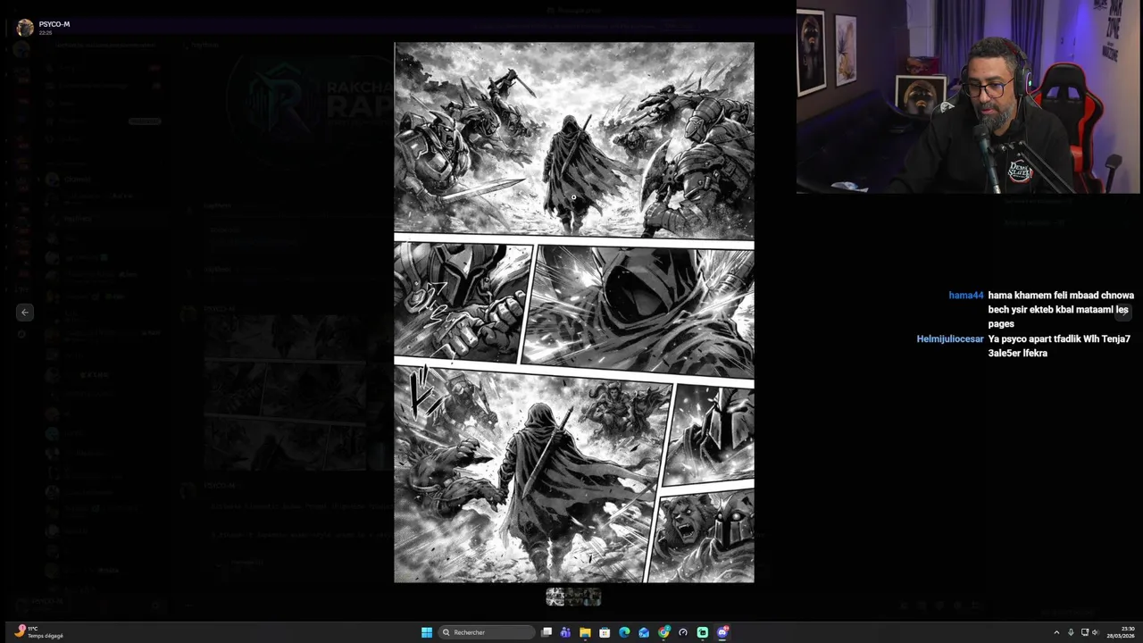Viewport: 1143px width, 643px height.
Task: Open Task View from the taskbar
Action: (546, 632)
